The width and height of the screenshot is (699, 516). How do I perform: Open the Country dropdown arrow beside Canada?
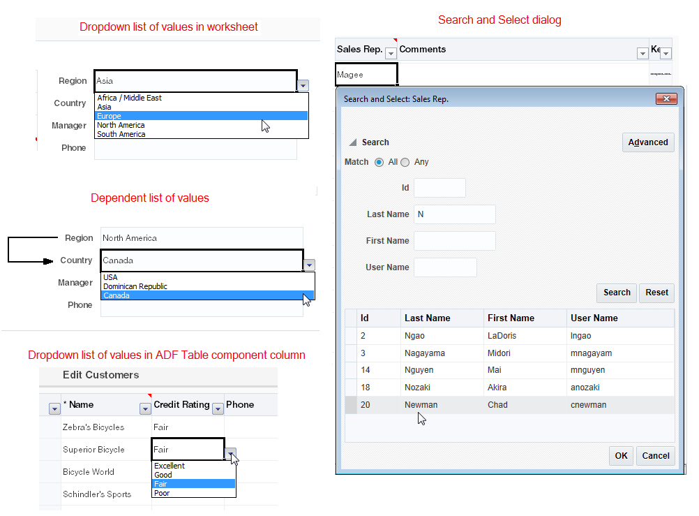click(309, 265)
